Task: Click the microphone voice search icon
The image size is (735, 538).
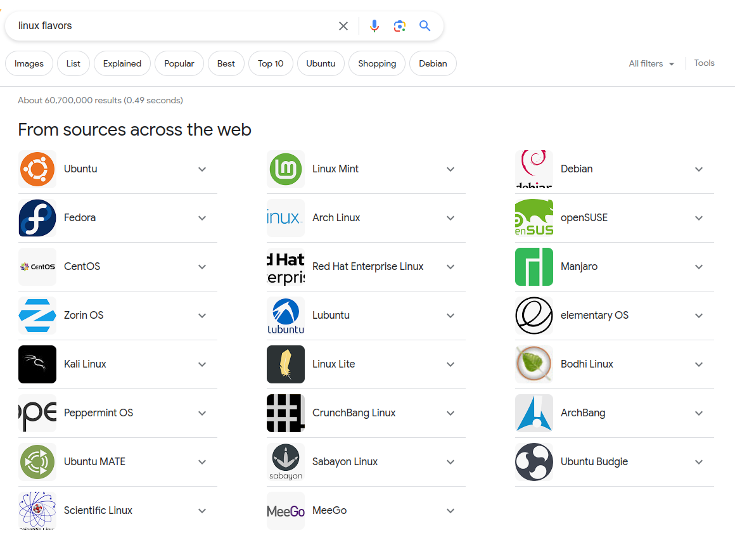Action: point(374,26)
